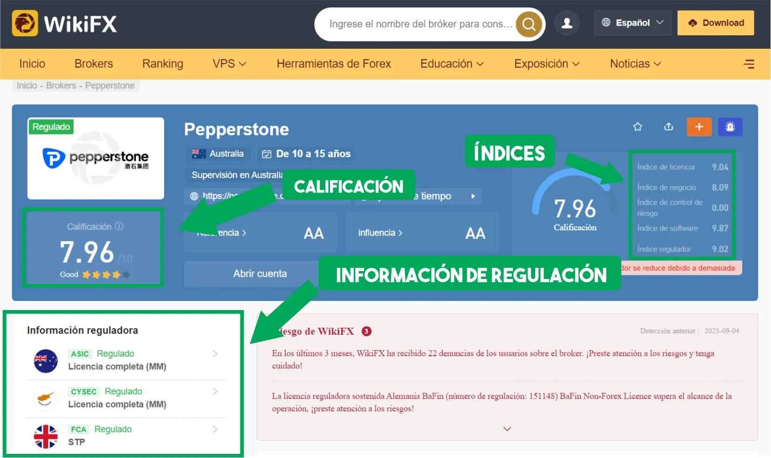Screen dimensions: 771x458
Task: Click the blue alert siren icon
Action: [x=730, y=126]
